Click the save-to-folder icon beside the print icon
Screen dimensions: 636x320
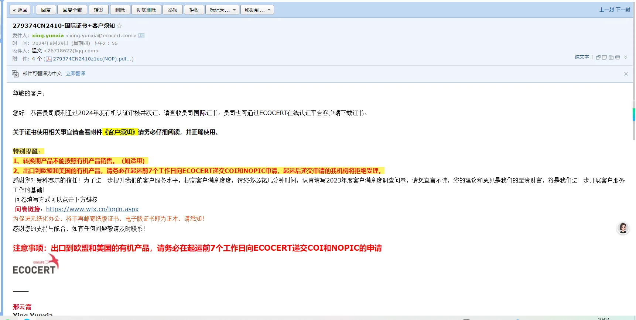tap(611, 57)
